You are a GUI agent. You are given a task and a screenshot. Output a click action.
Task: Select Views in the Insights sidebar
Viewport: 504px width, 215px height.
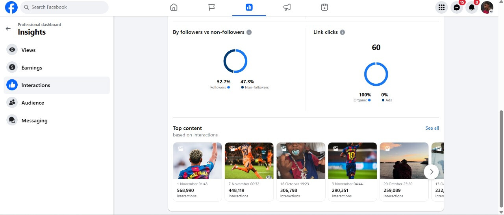click(x=28, y=50)
